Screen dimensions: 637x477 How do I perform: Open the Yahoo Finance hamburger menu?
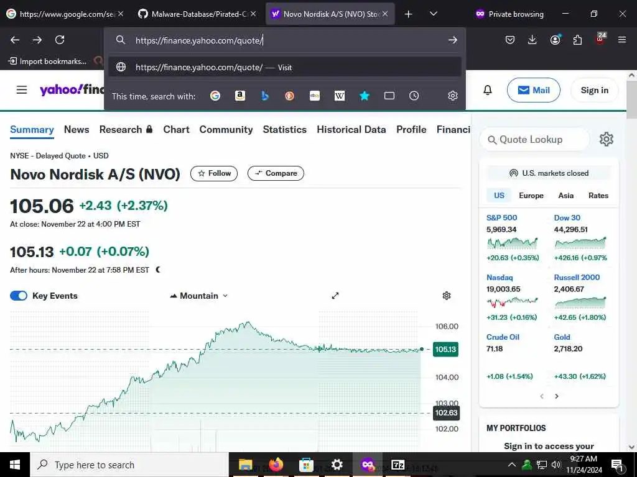point(22,89)
